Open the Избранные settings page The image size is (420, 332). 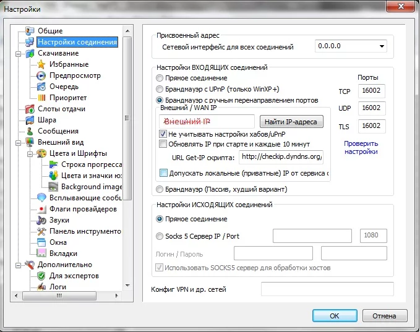[69, 64]
